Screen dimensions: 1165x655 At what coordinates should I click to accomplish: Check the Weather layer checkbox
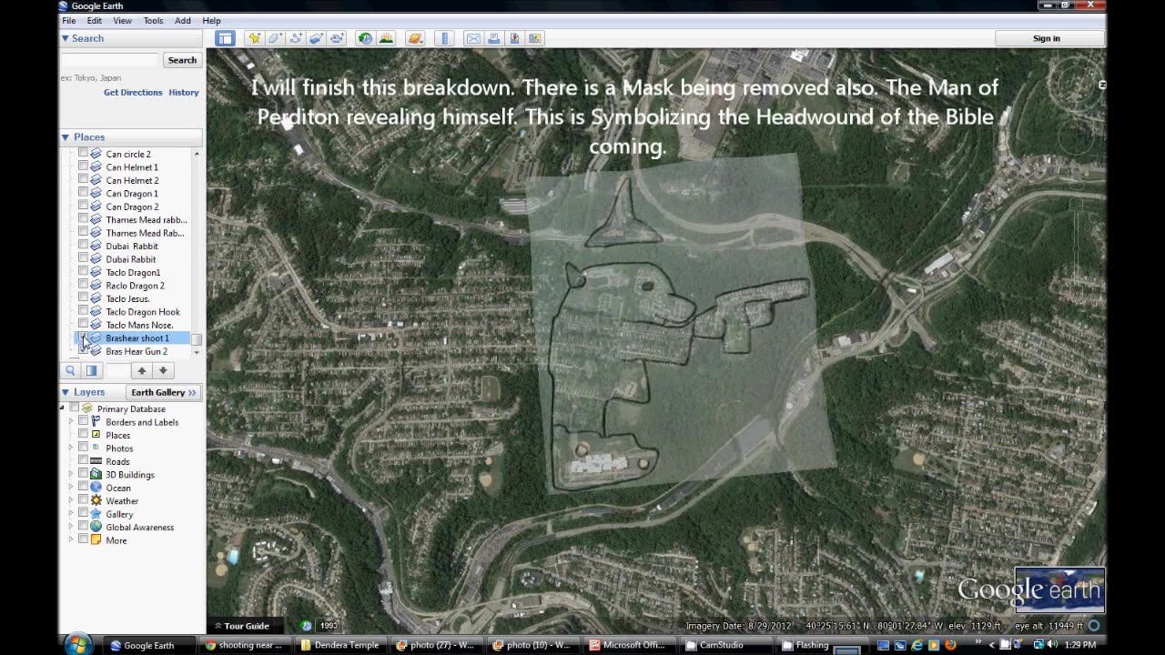tap(83, 500)
